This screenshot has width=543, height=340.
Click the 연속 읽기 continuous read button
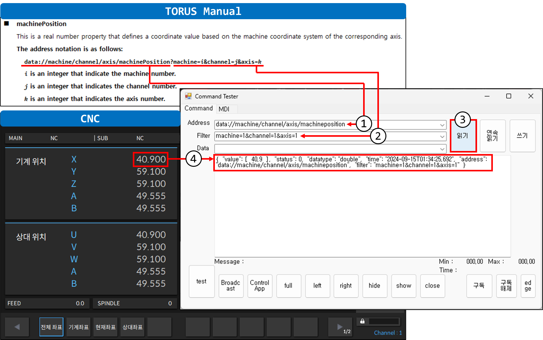click(493, 136)
